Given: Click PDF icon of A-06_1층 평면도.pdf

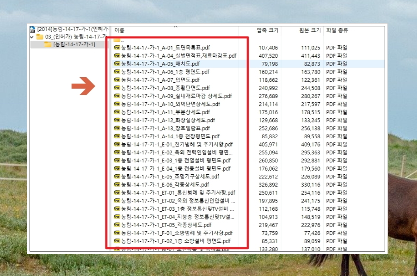Looking at the screenshot, I should coord(117,72).
